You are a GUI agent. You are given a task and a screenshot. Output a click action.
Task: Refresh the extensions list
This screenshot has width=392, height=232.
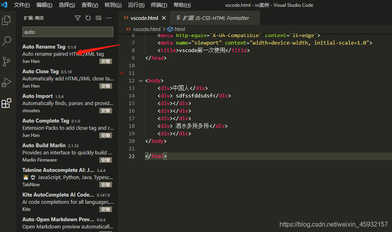coord(88,18)
